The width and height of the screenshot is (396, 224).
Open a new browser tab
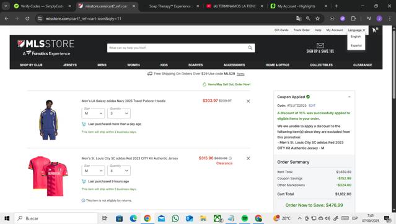(x=336, y=6)
